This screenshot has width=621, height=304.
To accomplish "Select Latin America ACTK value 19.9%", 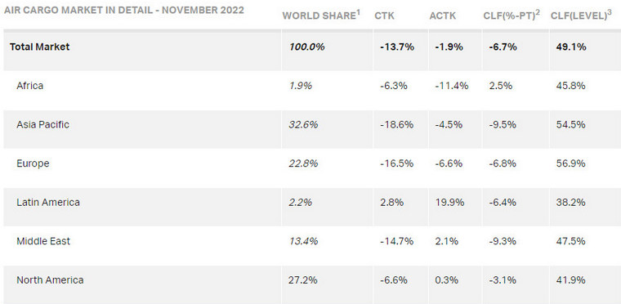I will 449,202.
